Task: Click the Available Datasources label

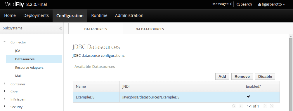Action: click(95, 66)
